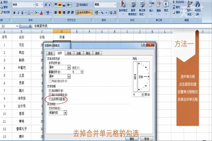Image resolution: width=212 pixels, height=141 pixels.
Task: Align text left in ribbon
Action: pos(56,13)
